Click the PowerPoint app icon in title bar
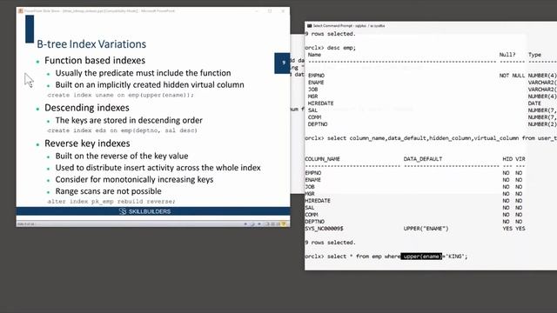 pyautogui.click(x=21, y=11)
